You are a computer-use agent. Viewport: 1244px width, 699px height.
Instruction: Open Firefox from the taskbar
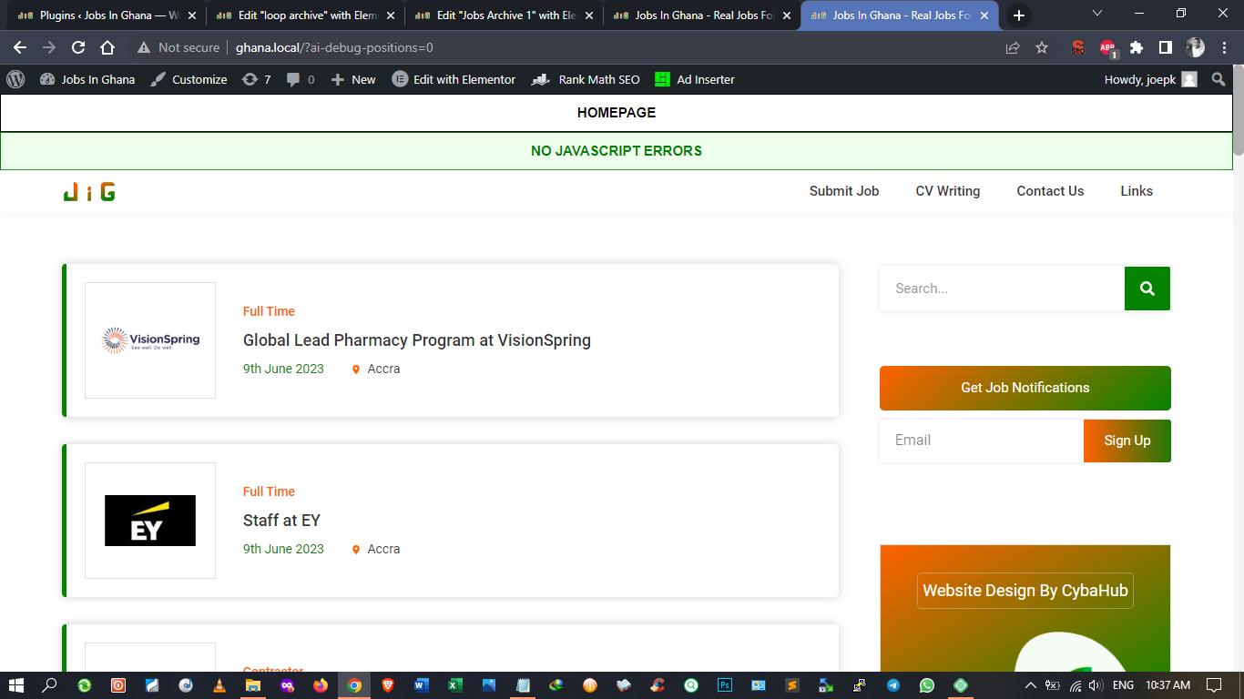click(x=321, y=685)
